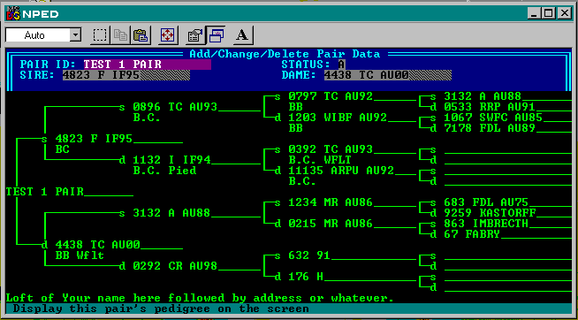Select pedigree entry 67 FABRY
Screen dimensions: 578x320
pyautogui.click(x=472, y=234)
